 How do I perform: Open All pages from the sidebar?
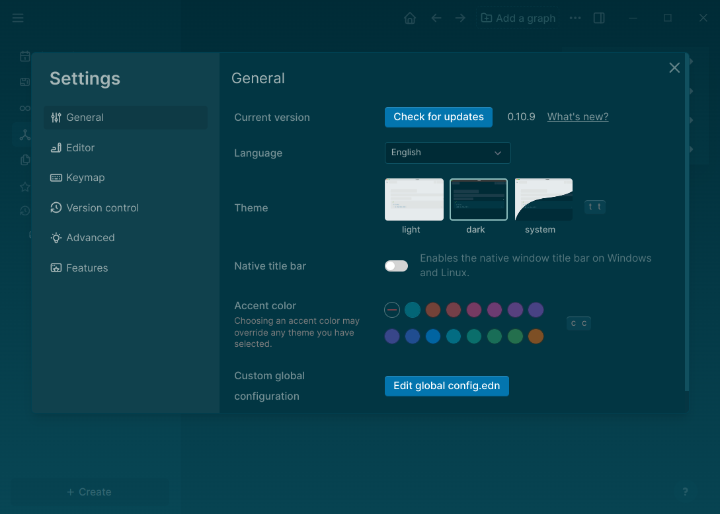[x=24, y=160]
